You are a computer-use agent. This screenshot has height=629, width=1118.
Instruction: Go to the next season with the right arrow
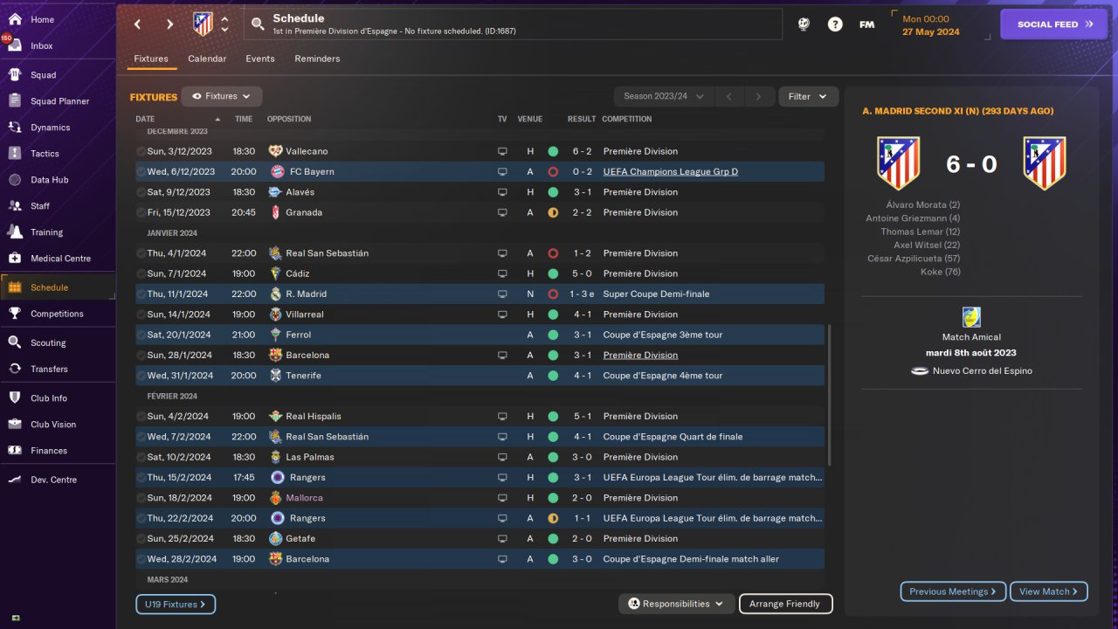759,96
